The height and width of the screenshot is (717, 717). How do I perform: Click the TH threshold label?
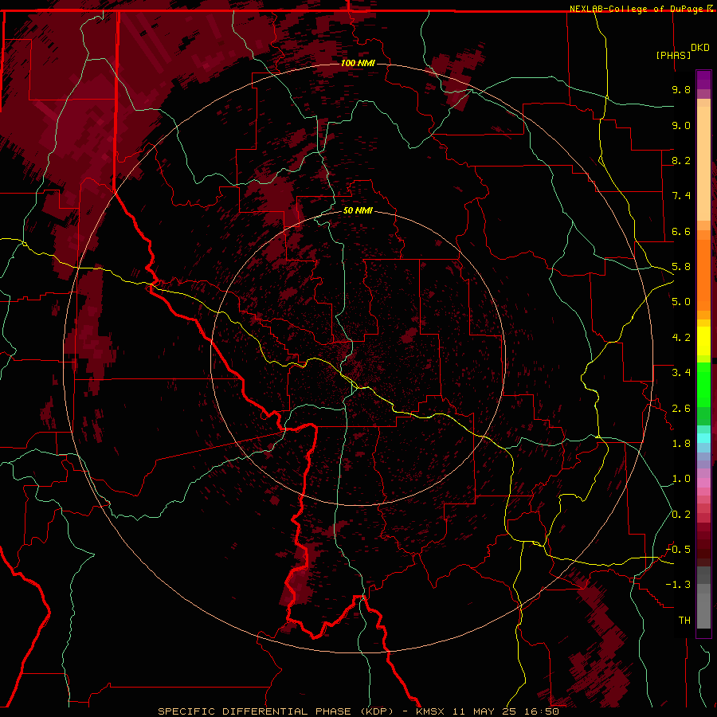[684, 621]
